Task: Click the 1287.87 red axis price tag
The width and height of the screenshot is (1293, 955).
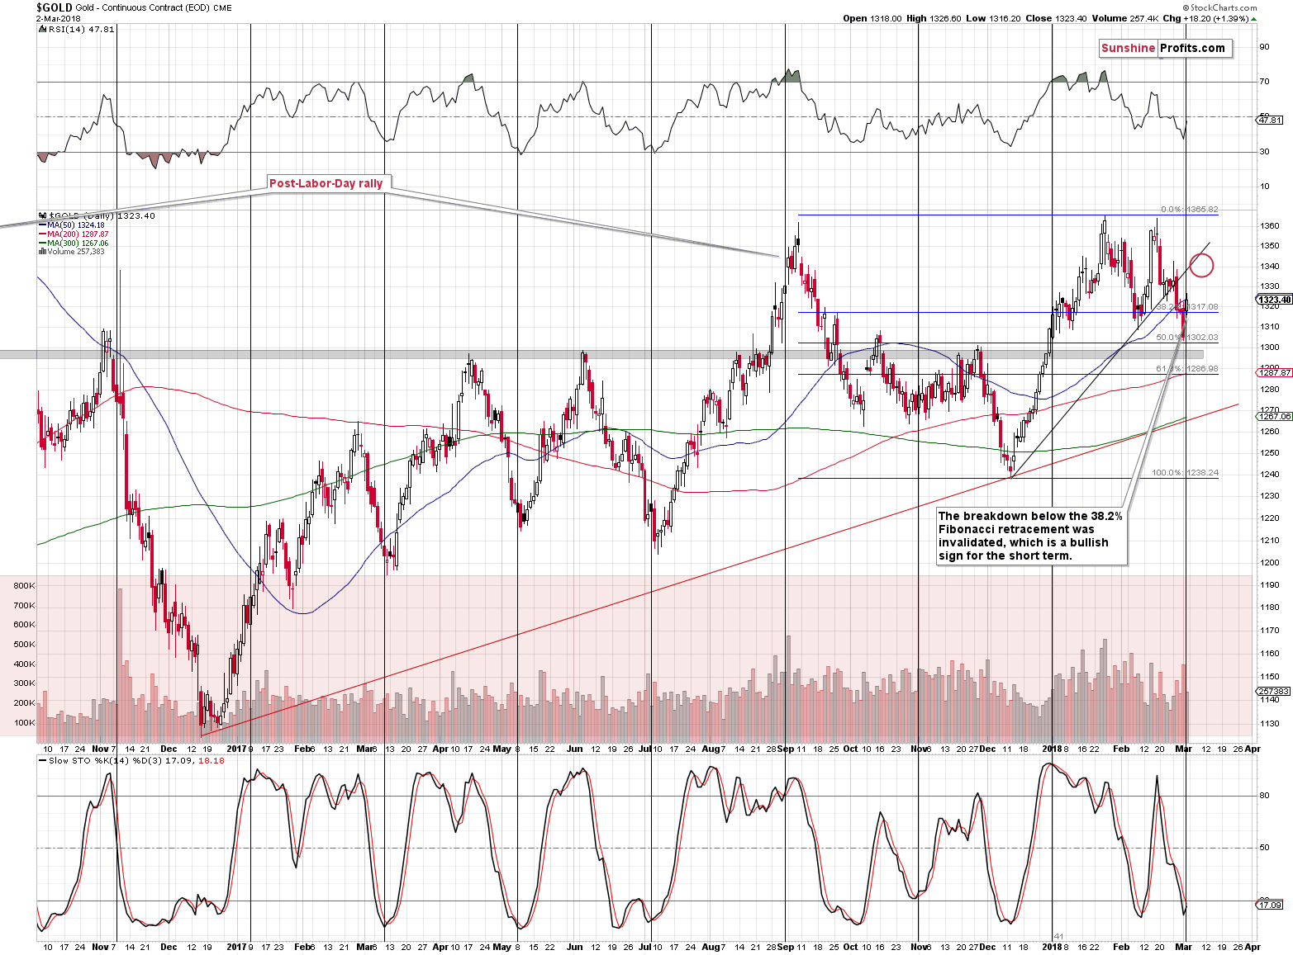Action: (1275, 373)
